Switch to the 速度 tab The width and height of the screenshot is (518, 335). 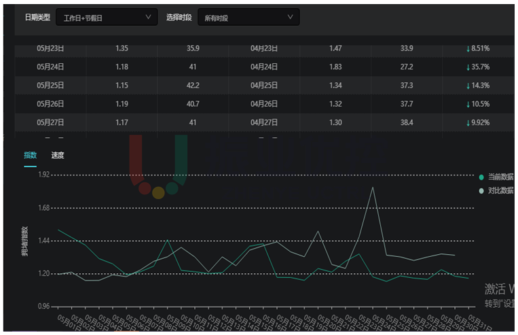tap(58, 156)
